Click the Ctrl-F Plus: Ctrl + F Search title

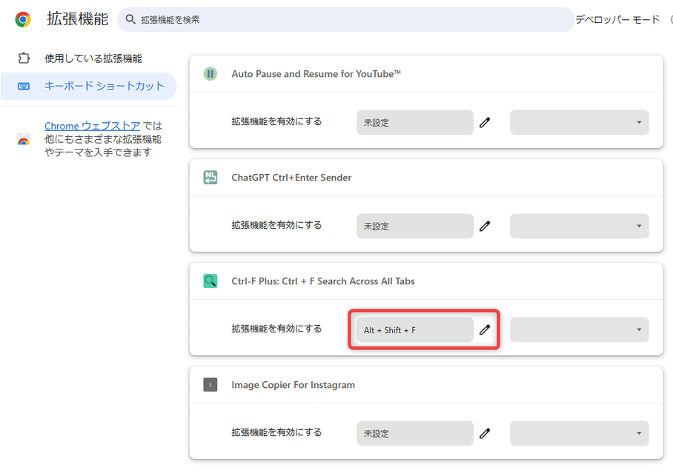323,281
